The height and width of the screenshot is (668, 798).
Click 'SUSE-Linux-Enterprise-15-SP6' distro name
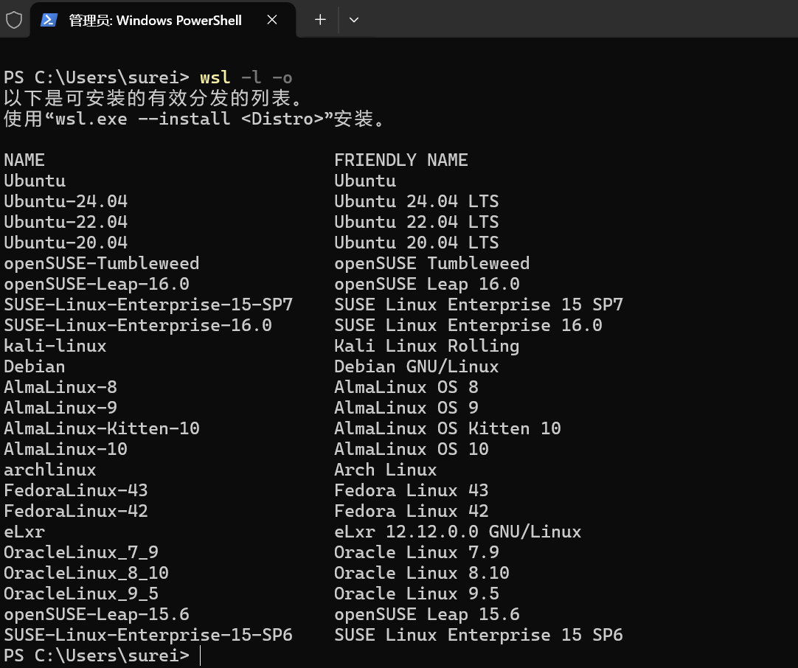coord(148,635)
